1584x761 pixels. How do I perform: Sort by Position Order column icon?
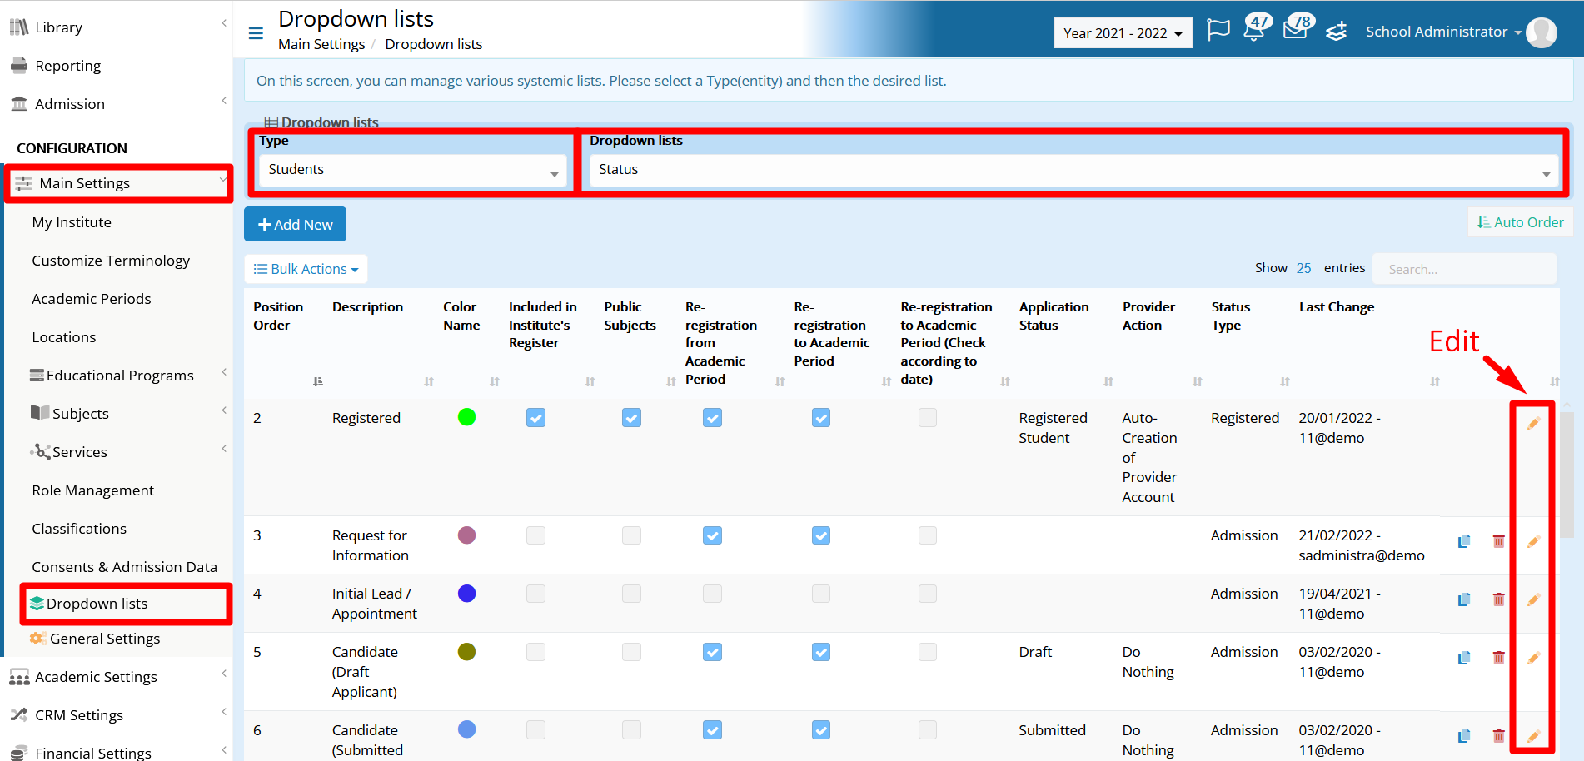point(317,381)
